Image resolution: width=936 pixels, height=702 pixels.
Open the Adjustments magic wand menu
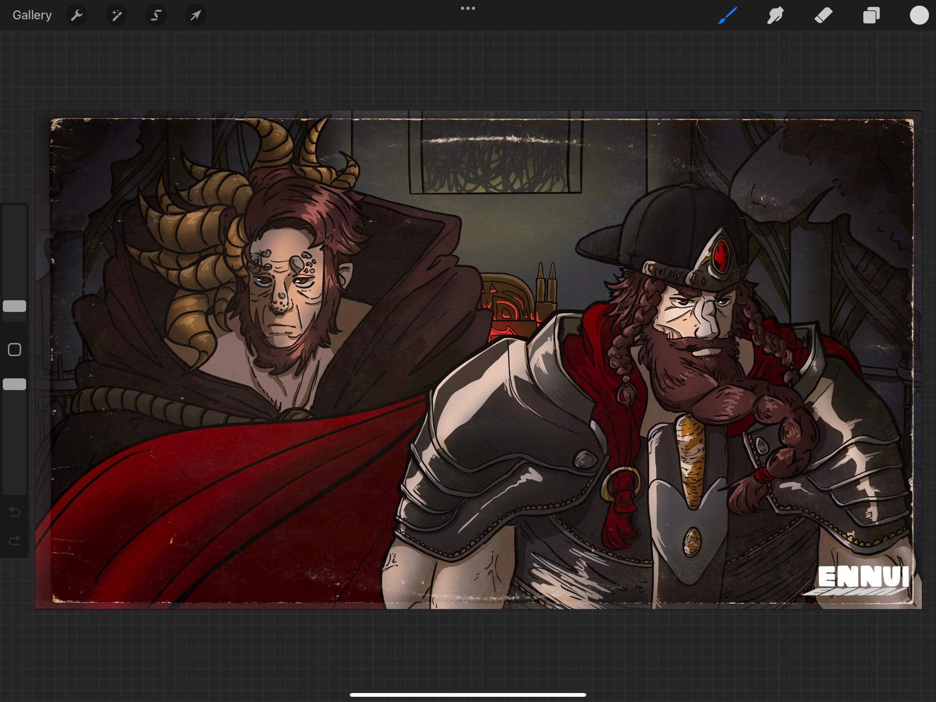click(117, 15)
